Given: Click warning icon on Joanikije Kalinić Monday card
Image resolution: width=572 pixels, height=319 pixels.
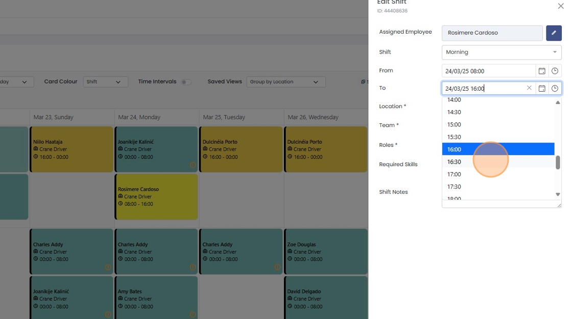Looking at the screenshot, I should click(192, 165).
